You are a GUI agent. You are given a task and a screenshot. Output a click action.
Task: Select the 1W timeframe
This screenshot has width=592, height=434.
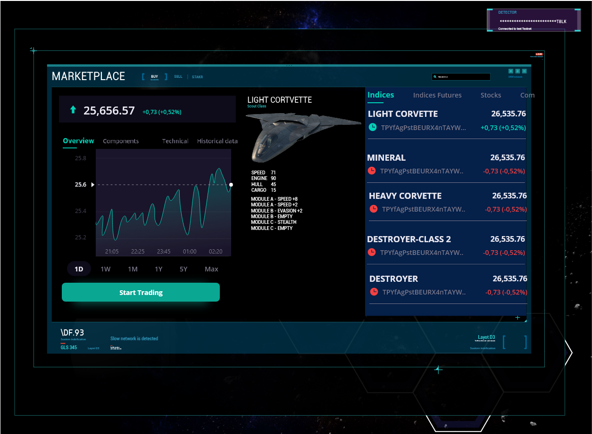click(105, 269)
